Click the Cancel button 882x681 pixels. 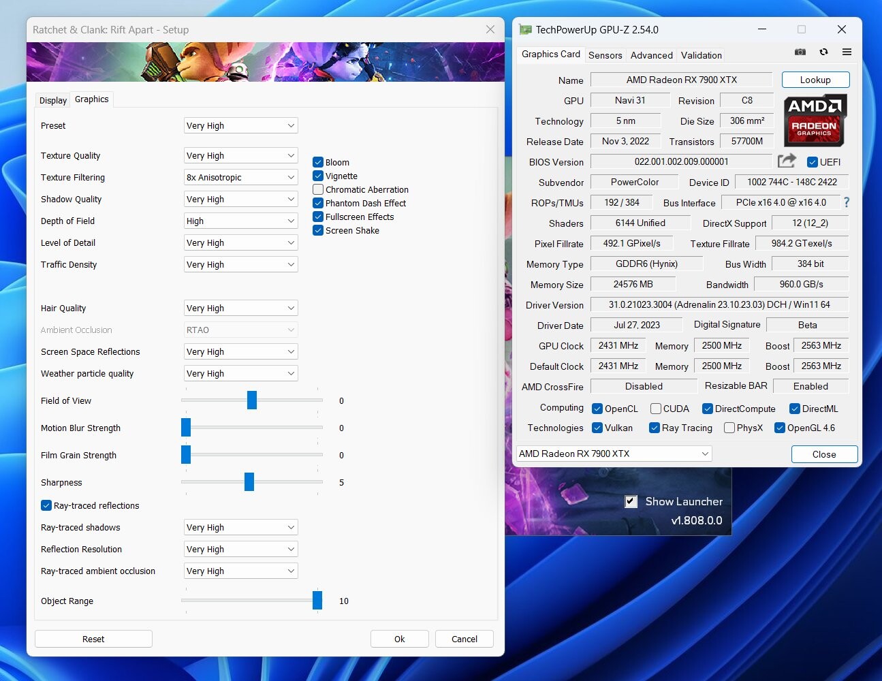click(464, 639)
